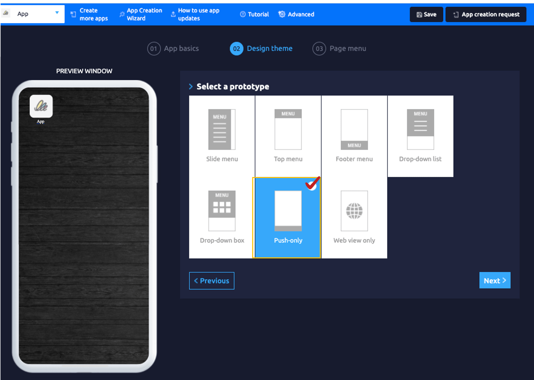Submit an App creation request
Image resolution: width=534 pixels, height=380 pixels.
click(x=486, y=15)
